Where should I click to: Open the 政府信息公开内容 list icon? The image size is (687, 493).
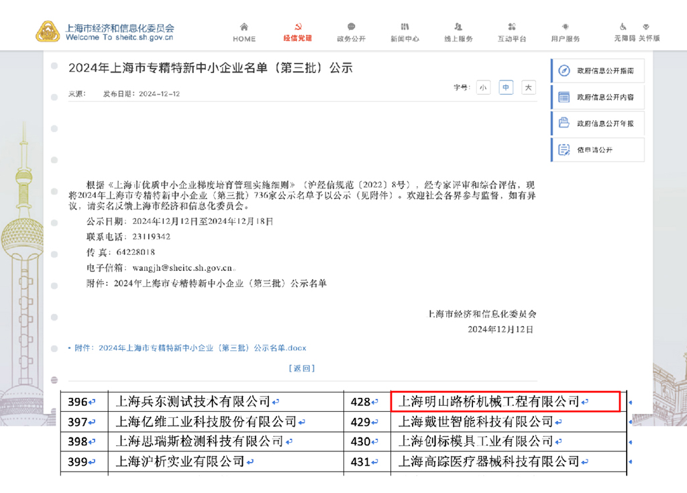(x=562, y=97)
